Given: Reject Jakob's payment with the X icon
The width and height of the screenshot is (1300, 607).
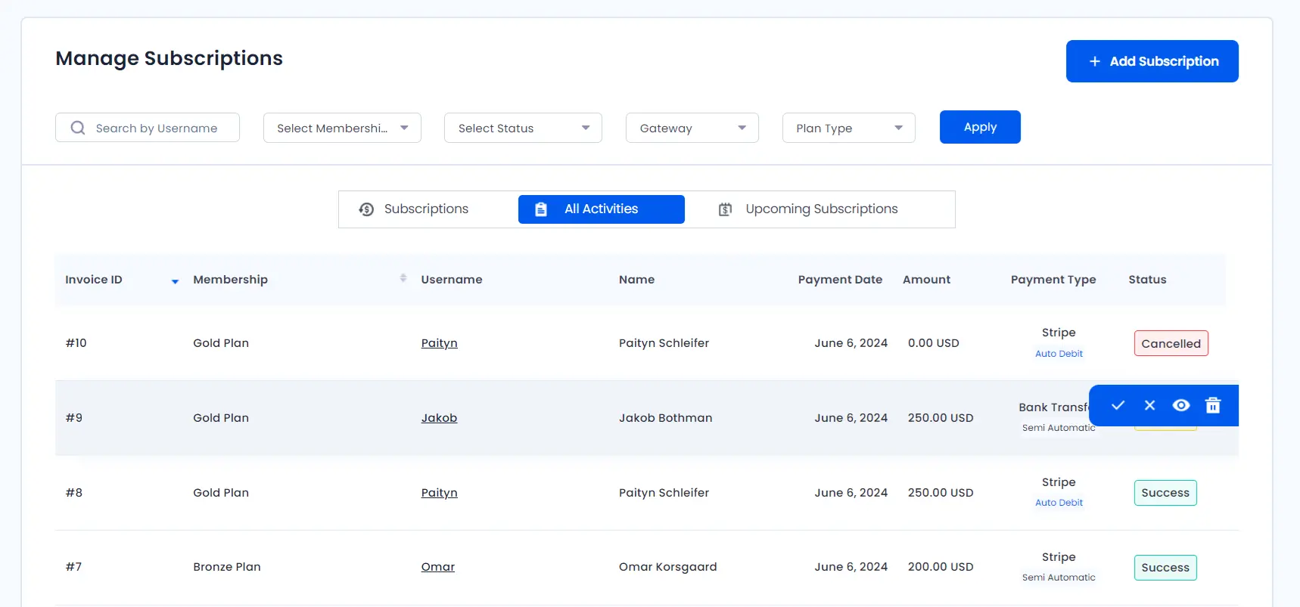Looking at the screenshot, I should pyautogui.click(x=1149, y=405).
